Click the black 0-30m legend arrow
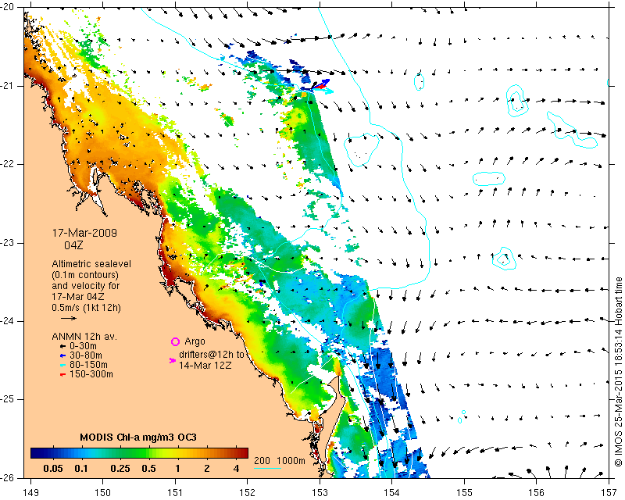This screenshot has width=625, height=500. [62, 347]
